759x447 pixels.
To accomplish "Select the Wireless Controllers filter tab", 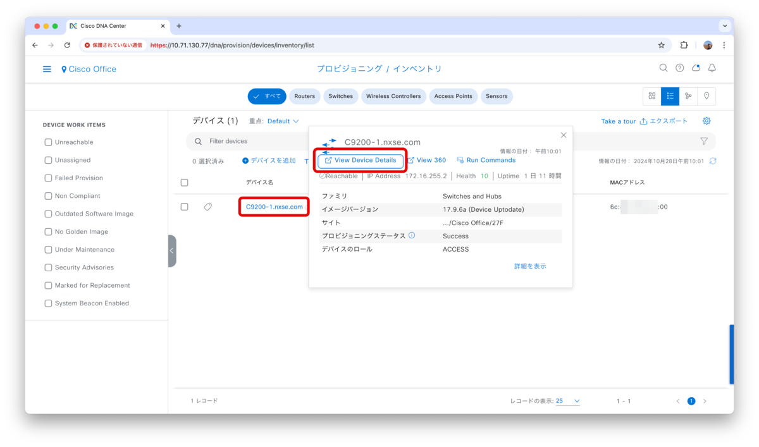I will pos(393,96).
